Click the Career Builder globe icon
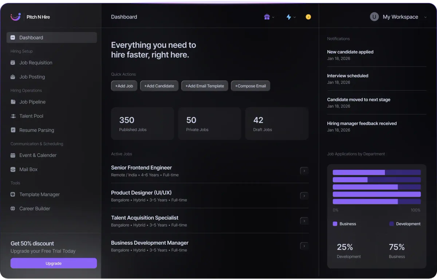 click(x=13, y=209)
